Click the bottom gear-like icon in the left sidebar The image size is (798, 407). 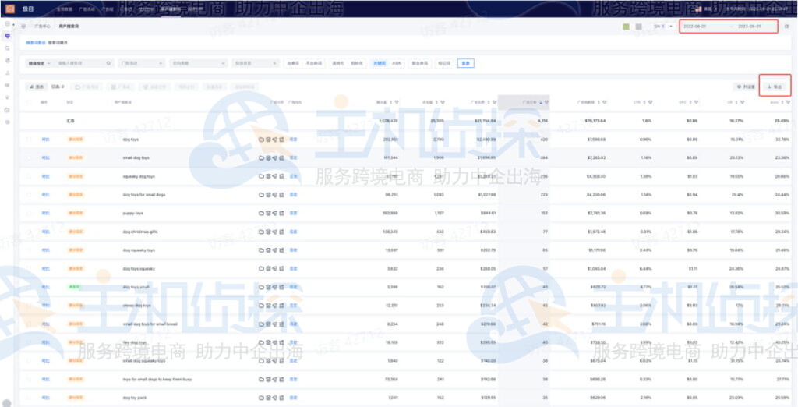[x=6, y=122]
